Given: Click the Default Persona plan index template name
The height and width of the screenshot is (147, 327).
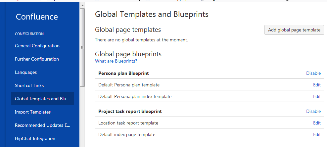Looking at the screenshot, I should click(x=135, y=96).
